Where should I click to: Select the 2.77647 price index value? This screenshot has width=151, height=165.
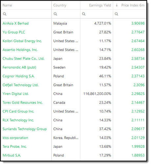[138, 32]
